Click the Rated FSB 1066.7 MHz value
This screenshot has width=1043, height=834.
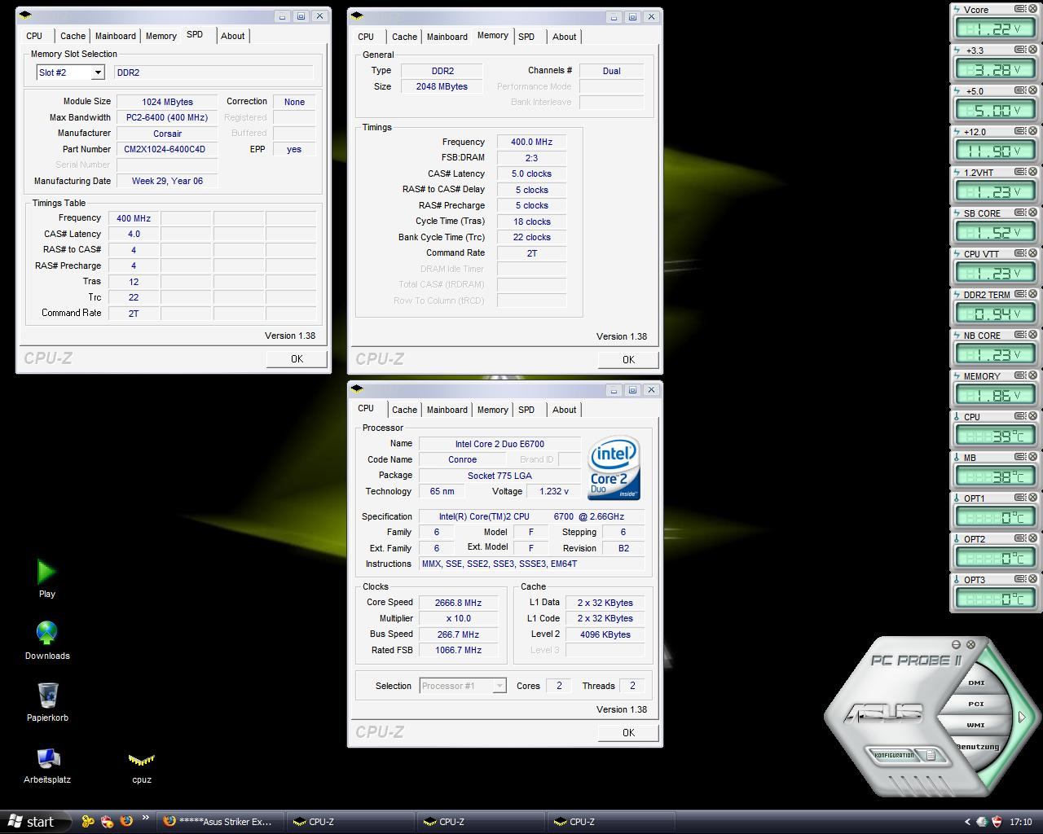458,650
